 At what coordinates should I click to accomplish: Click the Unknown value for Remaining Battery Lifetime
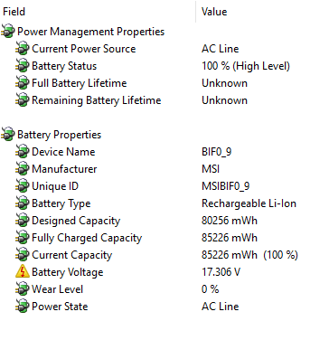pos(224,100)
